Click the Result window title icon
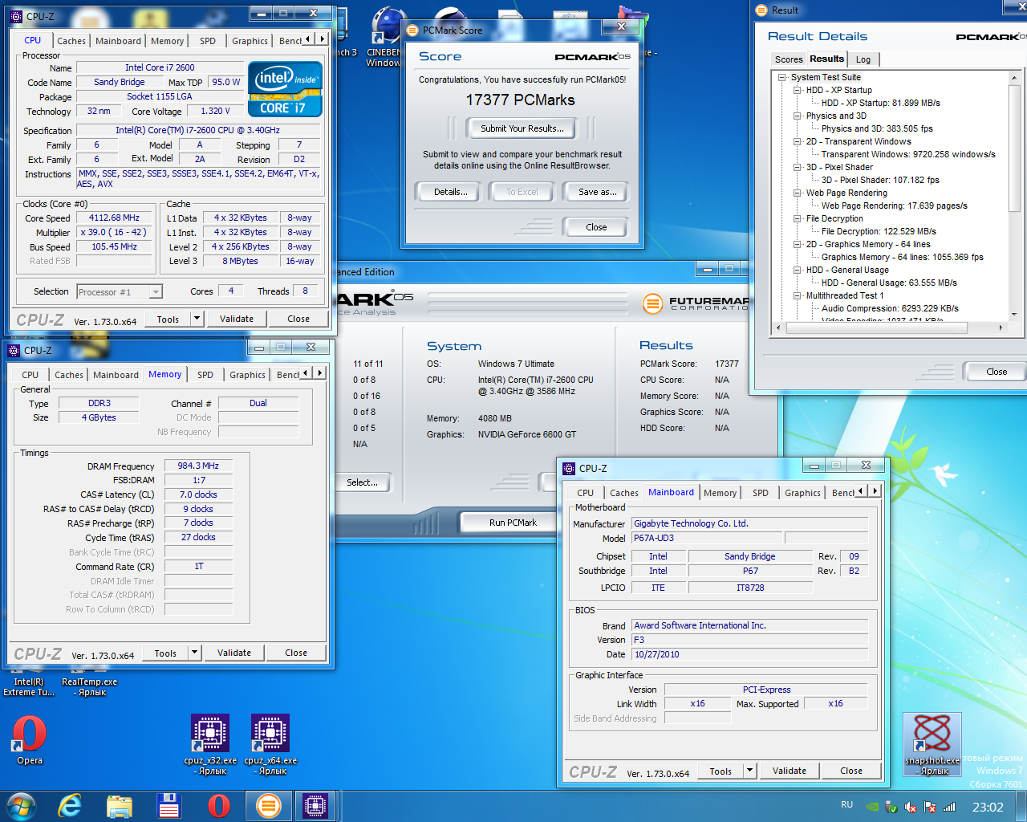Screen dimensions: 1027x822 pyautogui.click(x=762, y=10)
